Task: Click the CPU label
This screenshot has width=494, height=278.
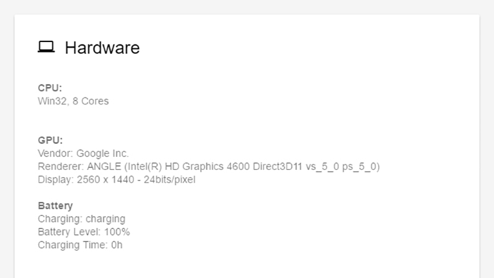Action: [x=50, y=88]
